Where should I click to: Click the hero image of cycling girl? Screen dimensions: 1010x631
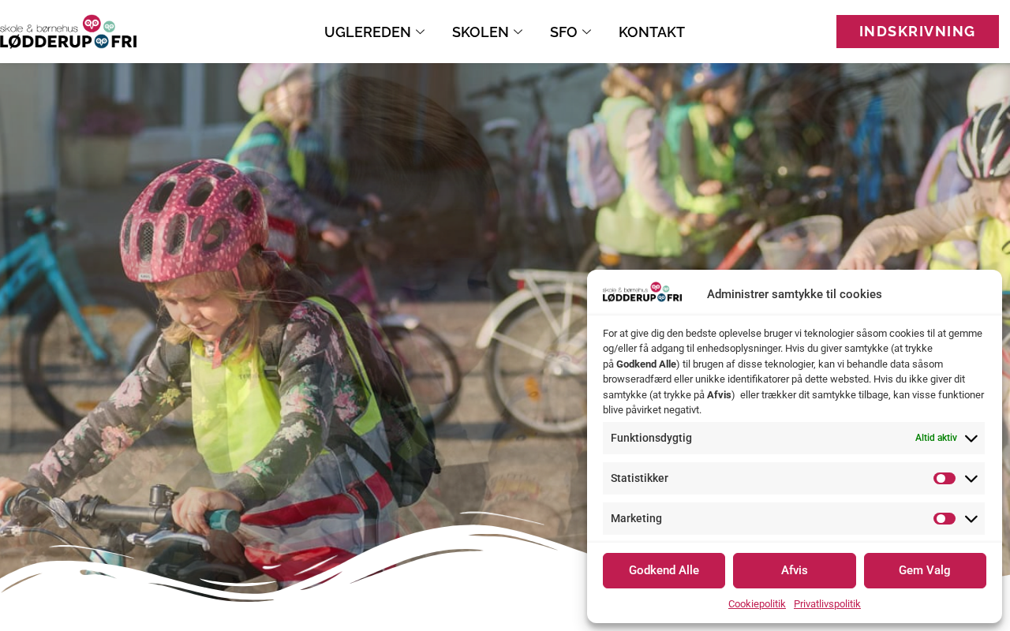292,315
